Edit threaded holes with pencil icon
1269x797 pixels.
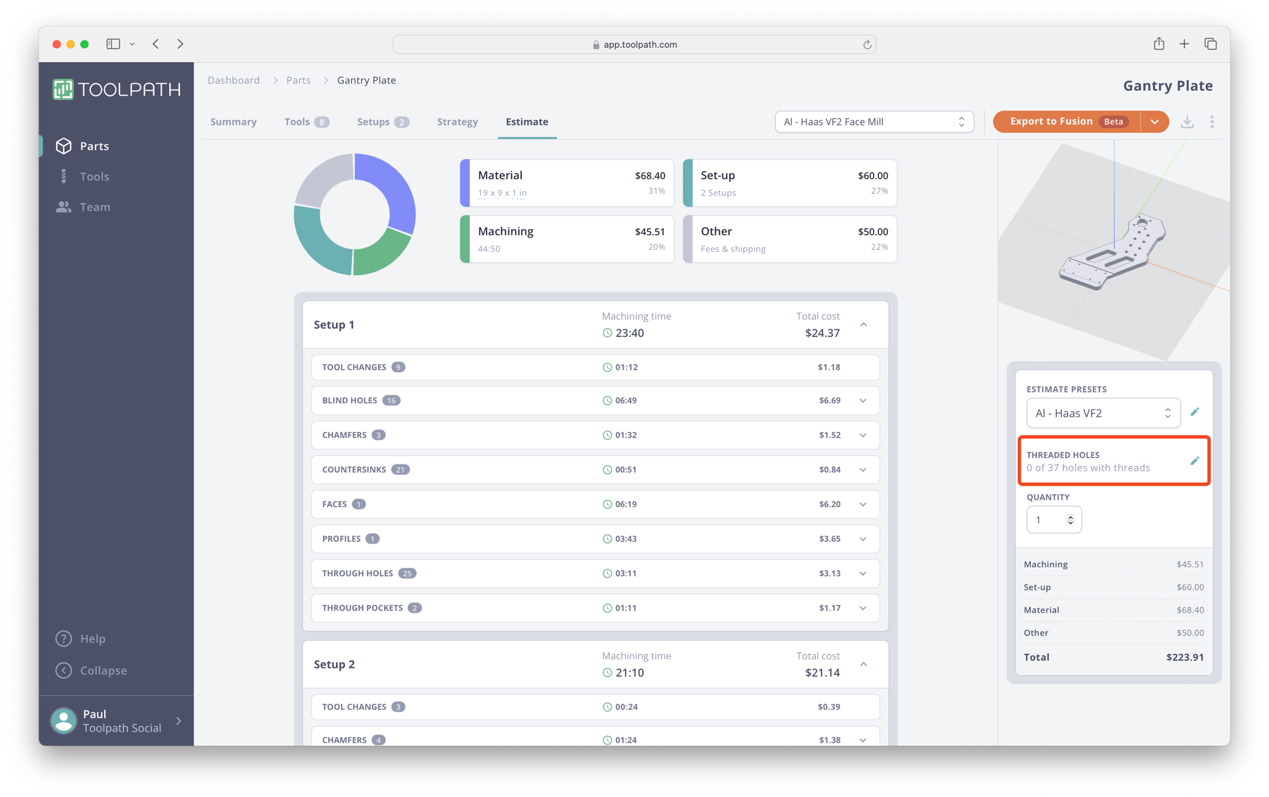pos(1195,461)
